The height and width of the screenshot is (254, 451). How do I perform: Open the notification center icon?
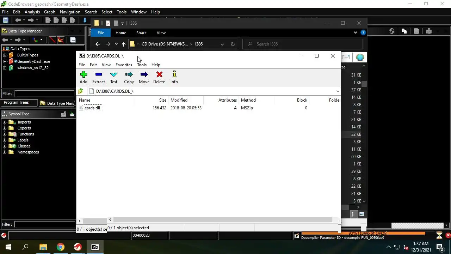point(440,247)
